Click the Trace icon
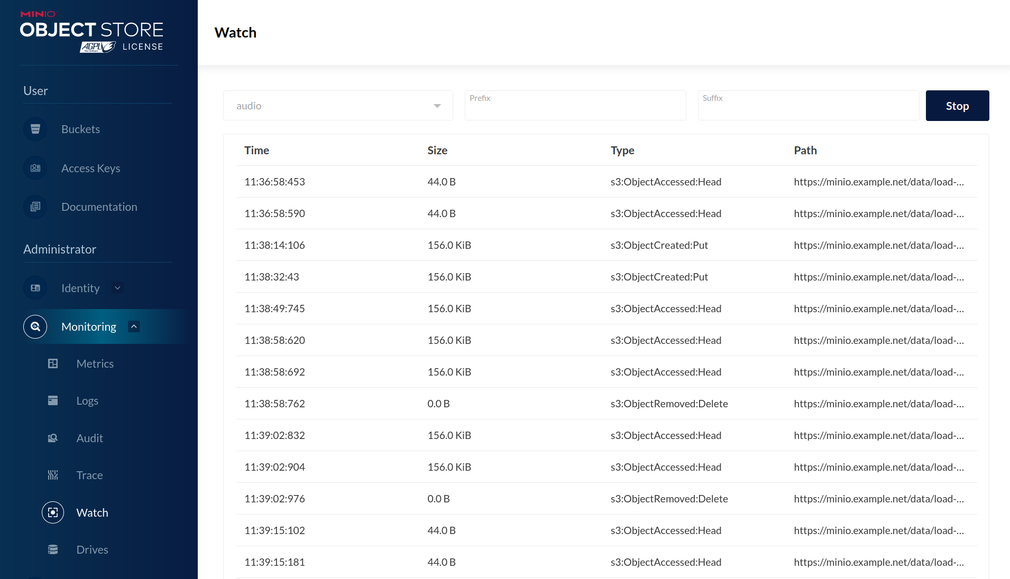The image size is (1010, 579). [53, 475]
